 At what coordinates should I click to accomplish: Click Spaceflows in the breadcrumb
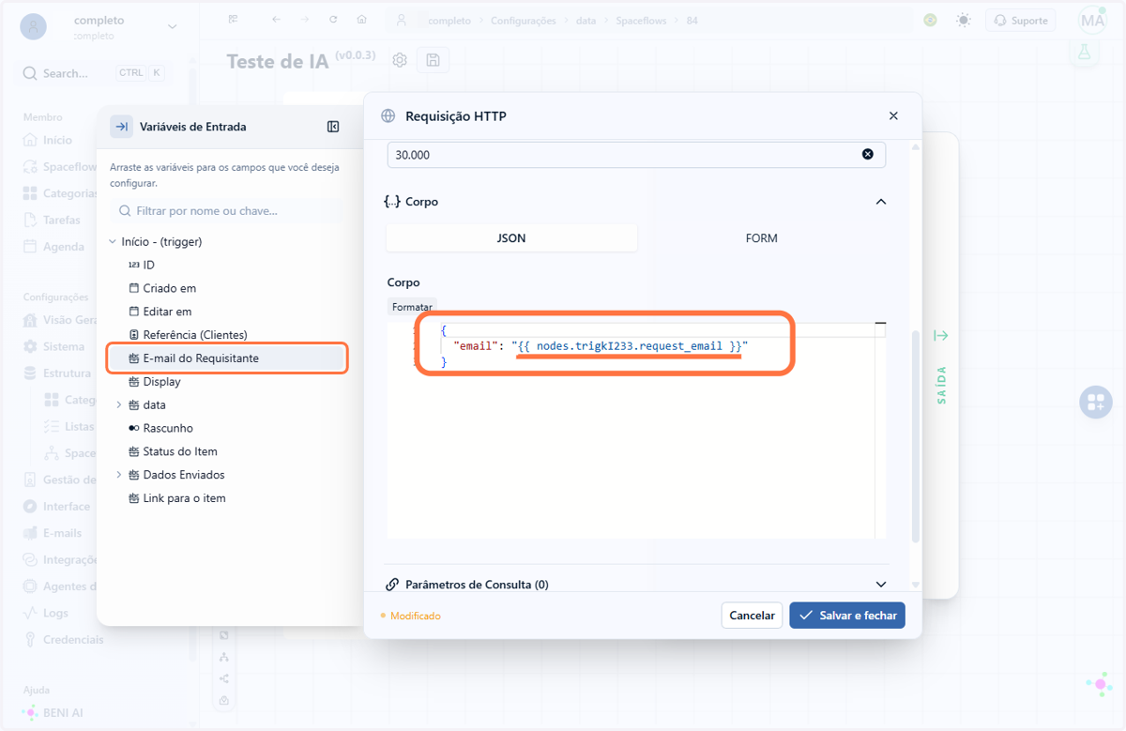click(643, 20)
